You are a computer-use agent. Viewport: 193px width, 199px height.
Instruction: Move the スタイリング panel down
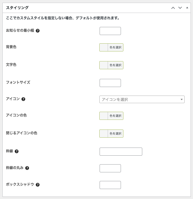(180, 8)
